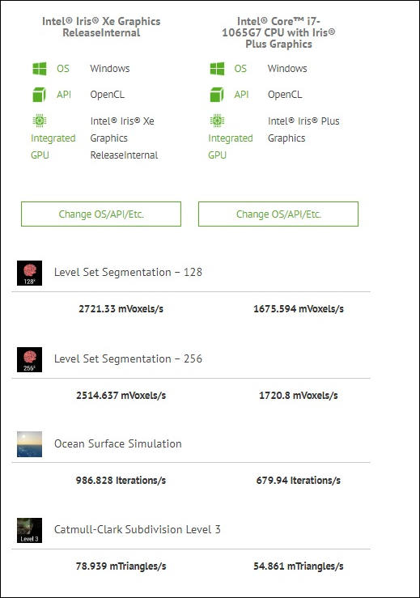The width and height of the screenshot is (420, 598).
Task: Open the Ocean Surface Simulation test title
Action: [118, 443]
